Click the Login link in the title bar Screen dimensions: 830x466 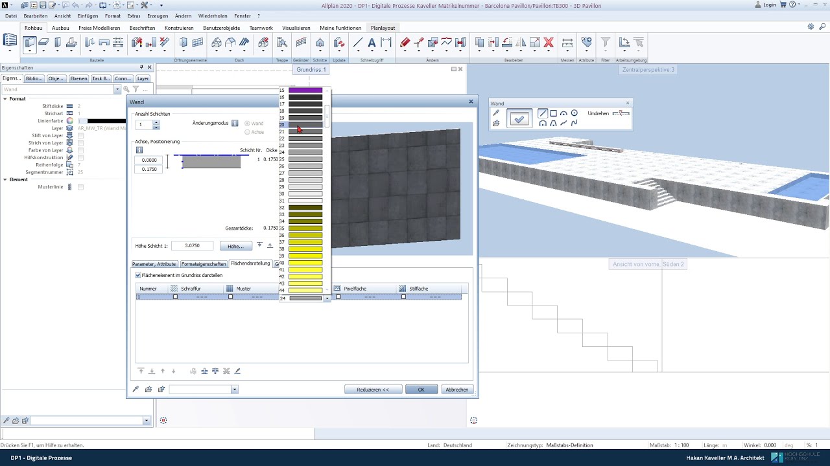point(770,5)
